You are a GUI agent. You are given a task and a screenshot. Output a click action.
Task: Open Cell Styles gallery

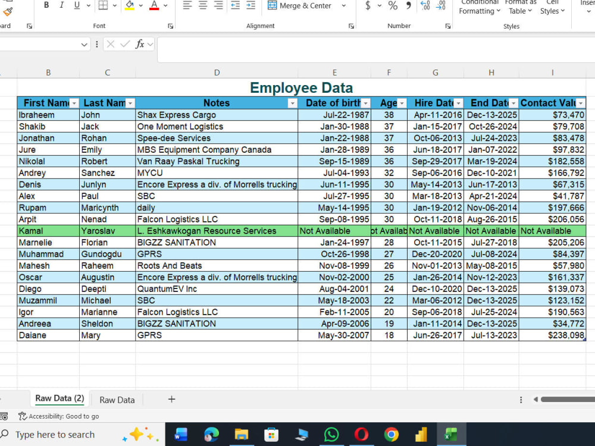pos(553,7)
